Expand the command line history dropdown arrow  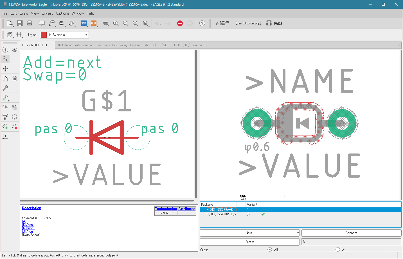(x=399, y=45)
